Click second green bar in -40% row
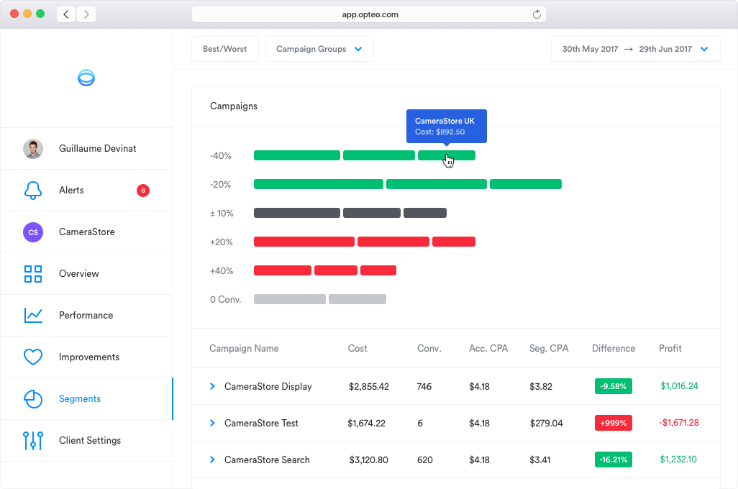 point(379,155)
